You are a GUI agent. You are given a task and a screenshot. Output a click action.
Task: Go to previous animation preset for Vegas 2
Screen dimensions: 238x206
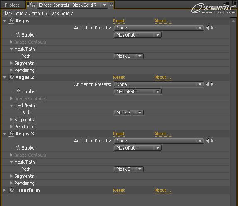pos(208,84)
